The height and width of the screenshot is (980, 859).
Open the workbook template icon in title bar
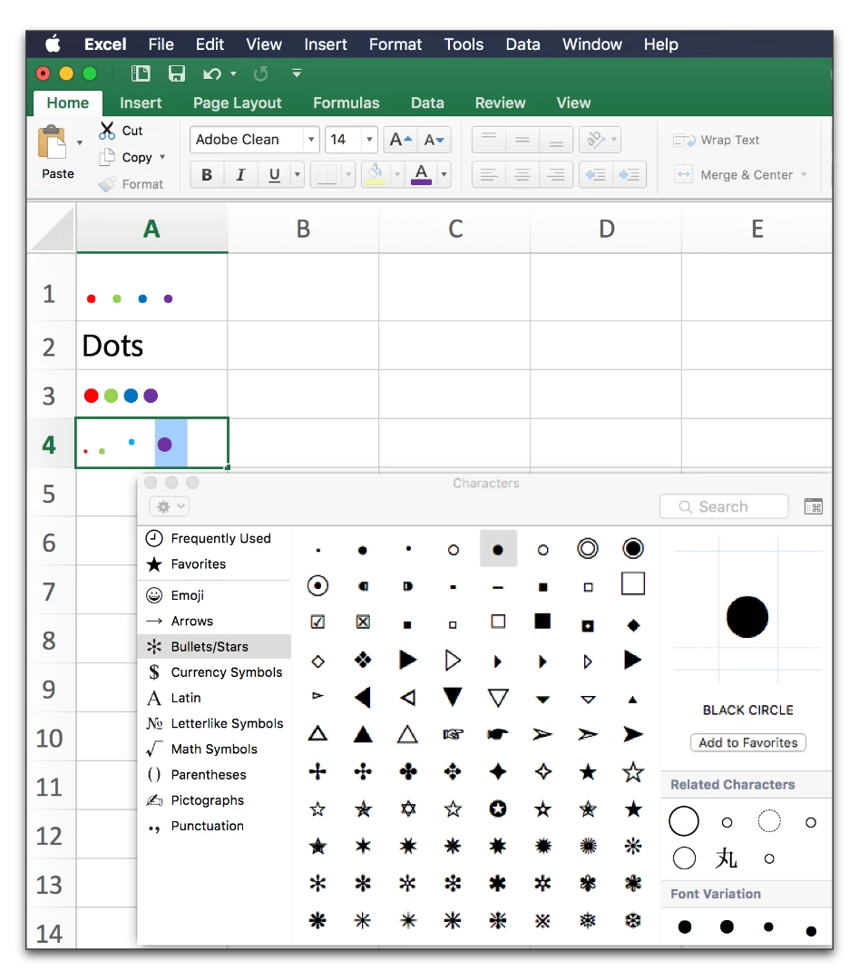click(141, 73)
